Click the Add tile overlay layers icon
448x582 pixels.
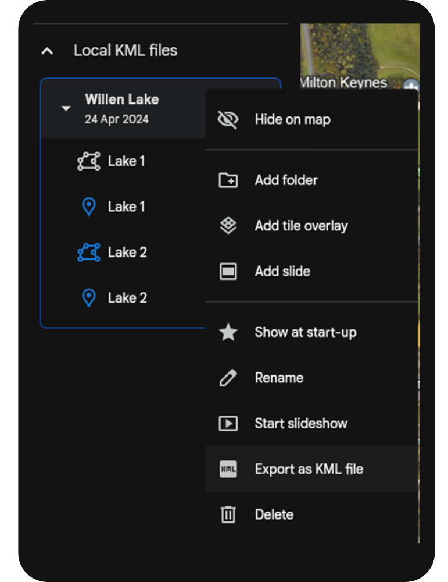coord(228,226)
